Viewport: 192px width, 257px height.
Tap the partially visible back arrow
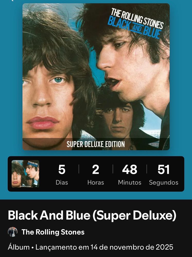pyautogui.click(x=12, y=1)
